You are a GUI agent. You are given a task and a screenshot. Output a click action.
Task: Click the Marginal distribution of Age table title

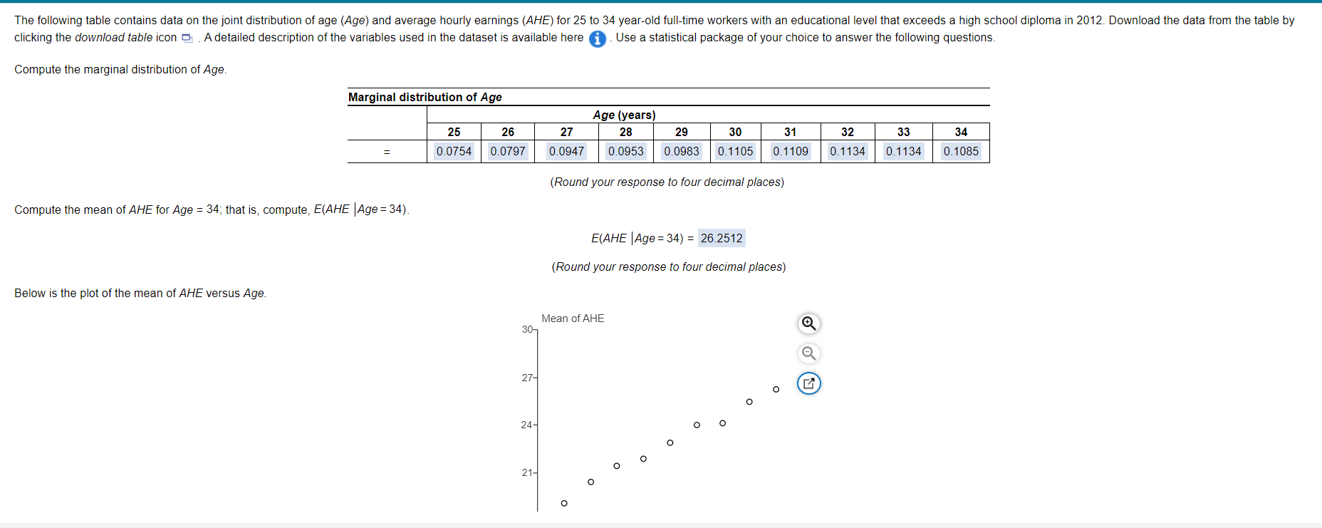[425, 97]
